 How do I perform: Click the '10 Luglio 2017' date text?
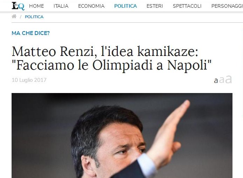click(29, 80)
